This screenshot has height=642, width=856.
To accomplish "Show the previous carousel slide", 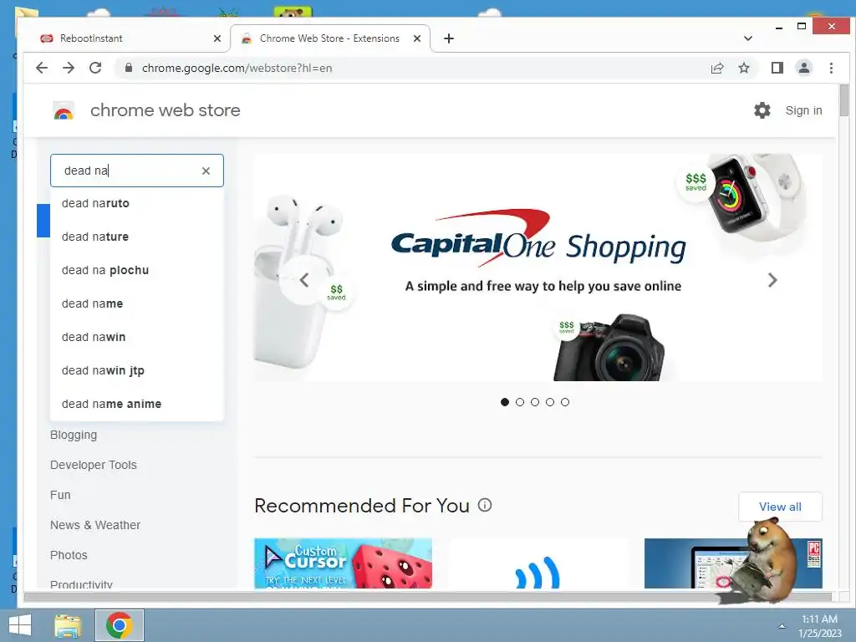I will [304, 280].
